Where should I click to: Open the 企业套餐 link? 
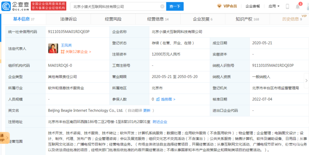click(x=253, y=6)
